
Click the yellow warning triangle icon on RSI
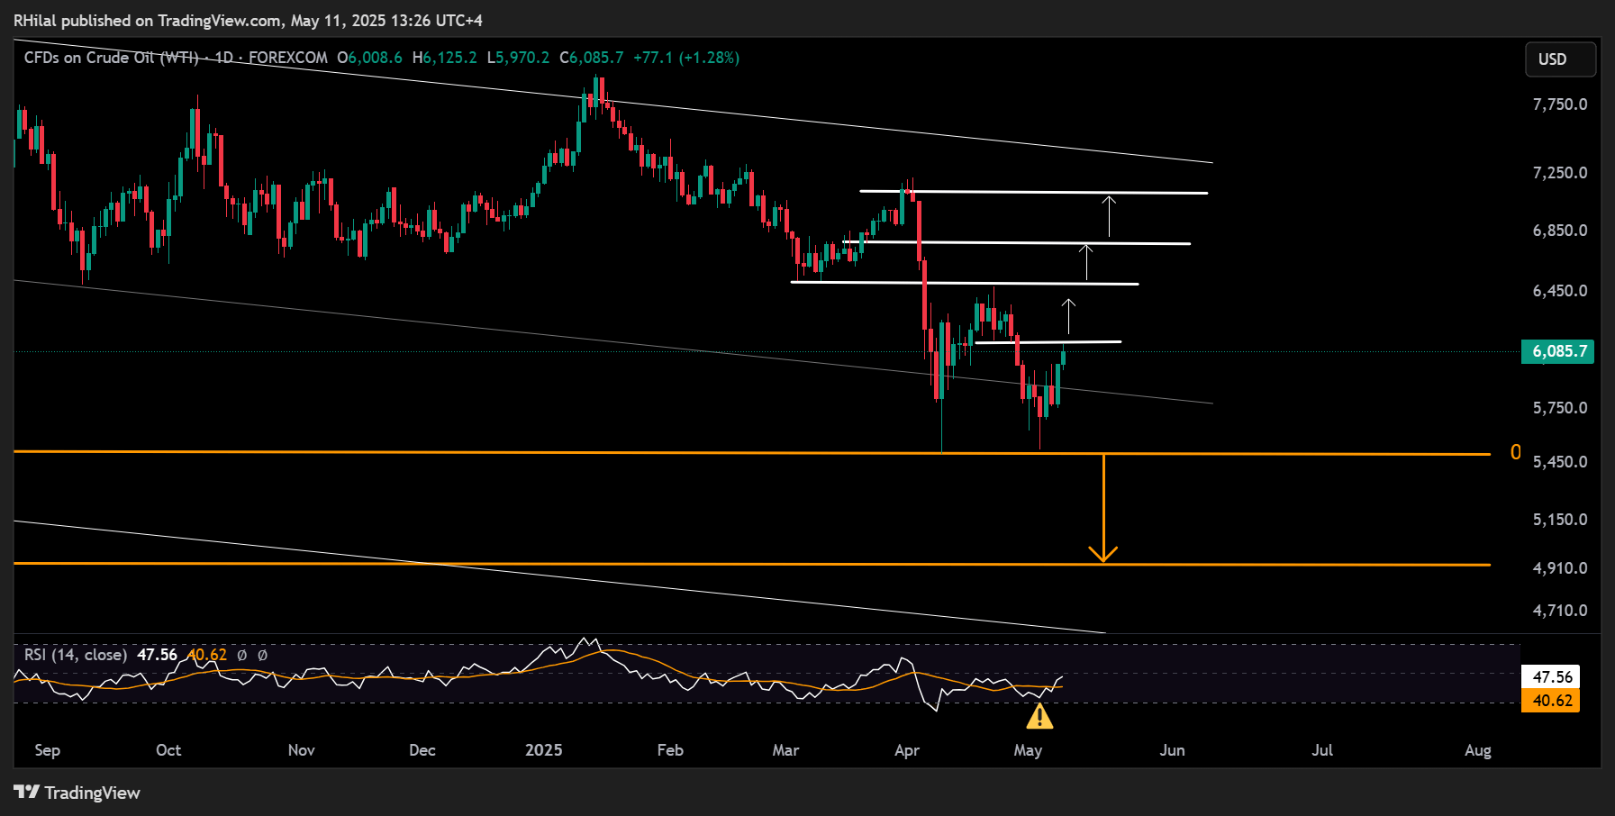[x=1039, y=717]
